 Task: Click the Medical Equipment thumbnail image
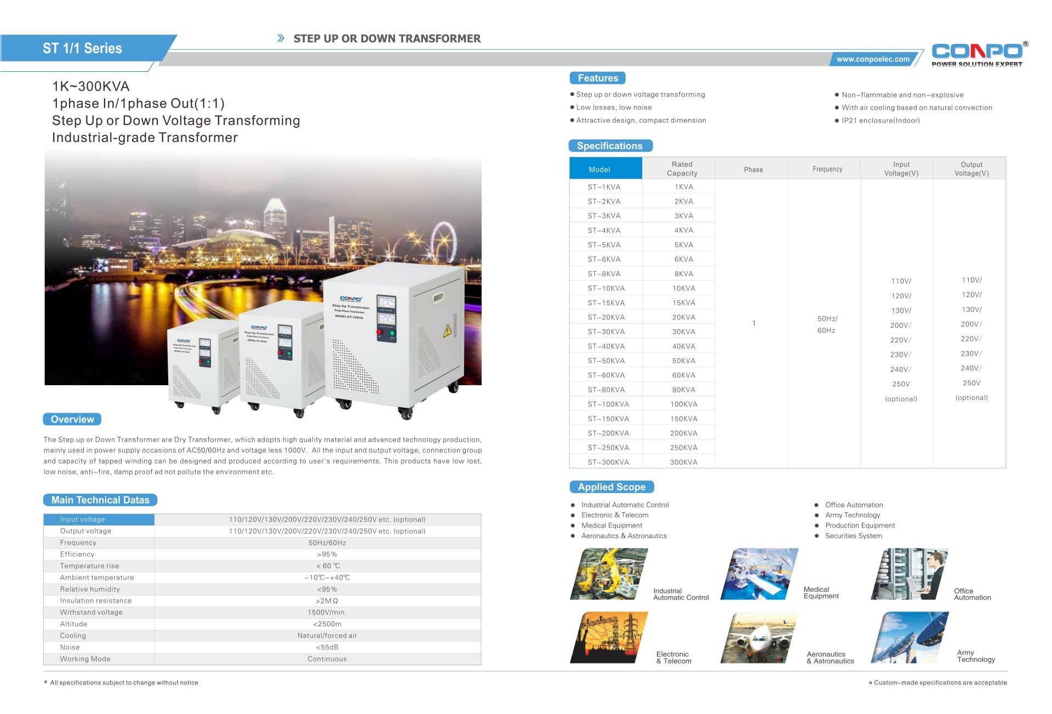tap(759, 574)
